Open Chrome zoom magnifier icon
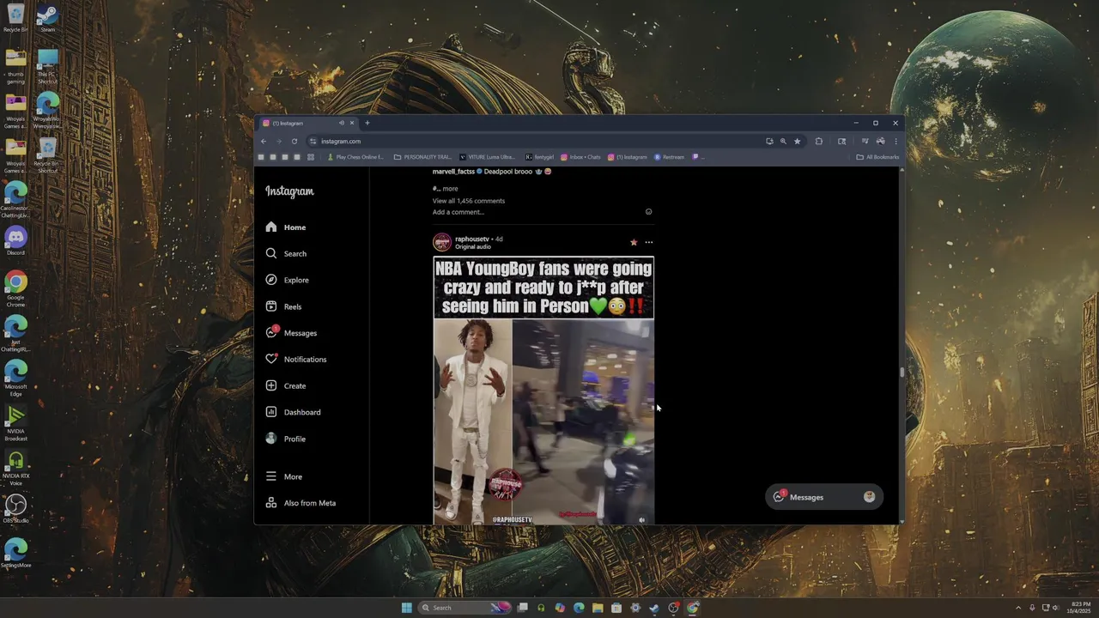Screen dimensions: 1099x618 783,142
